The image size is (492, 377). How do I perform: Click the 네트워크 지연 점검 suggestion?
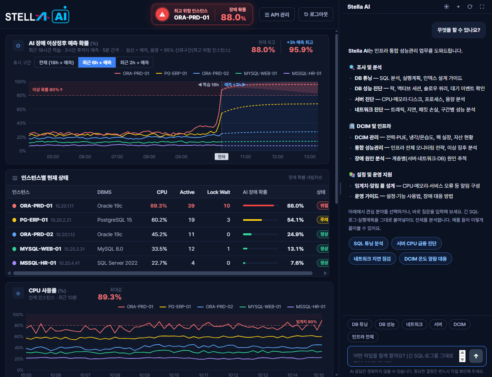373,259
